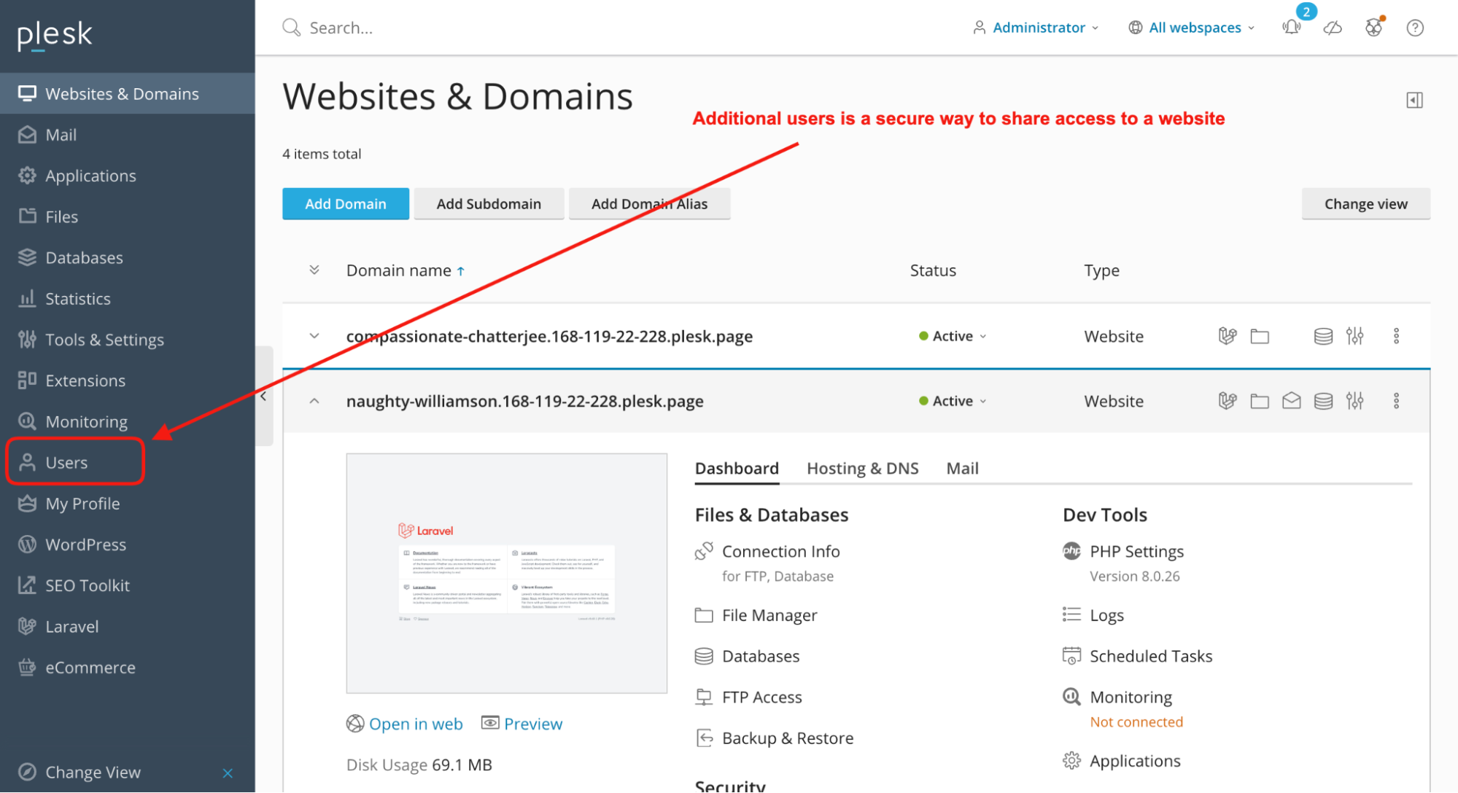1458x793 pixels.
Task: Open the notifications bell in the header
Action: (x=1292, y=27)
